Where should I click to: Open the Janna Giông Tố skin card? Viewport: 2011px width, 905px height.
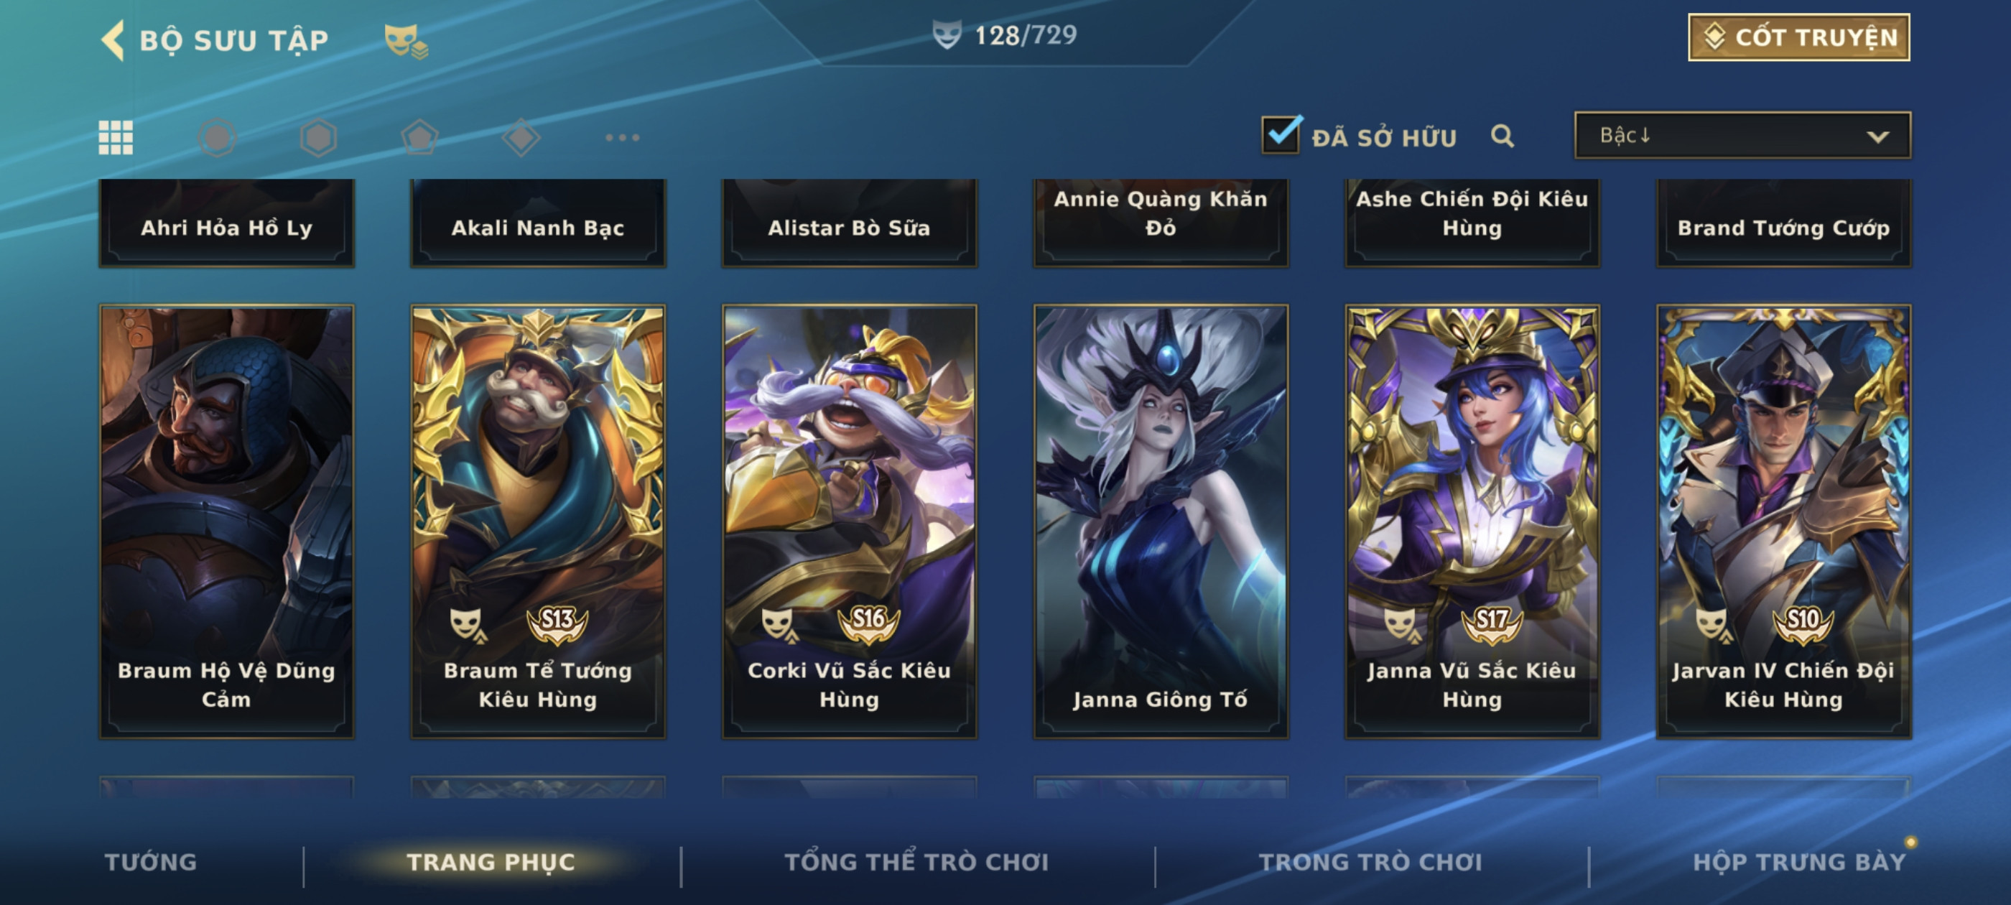[x=1161, y=521]
